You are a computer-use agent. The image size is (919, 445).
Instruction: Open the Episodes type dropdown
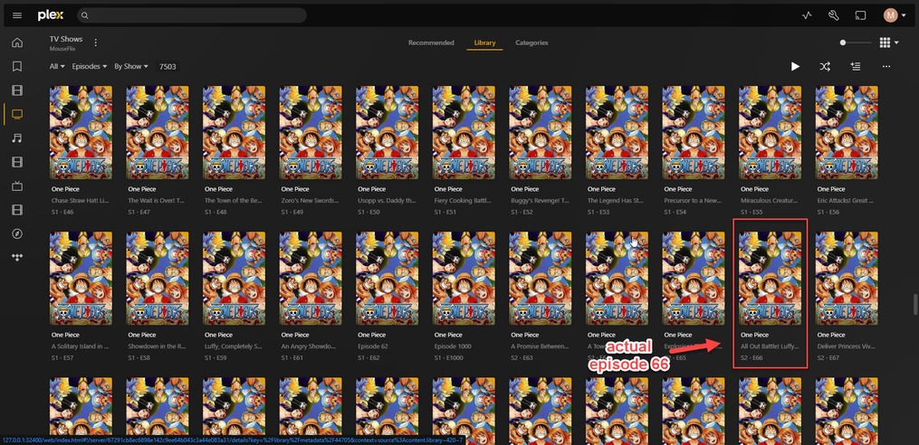(x=89, y=67)
